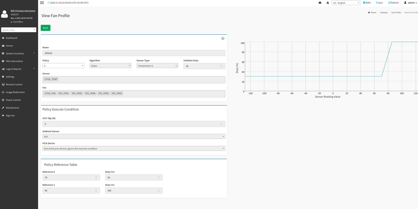The image size is (418, 209).
Task: Open BMC Firmware Information link
Action: click(x=23, y=11)
